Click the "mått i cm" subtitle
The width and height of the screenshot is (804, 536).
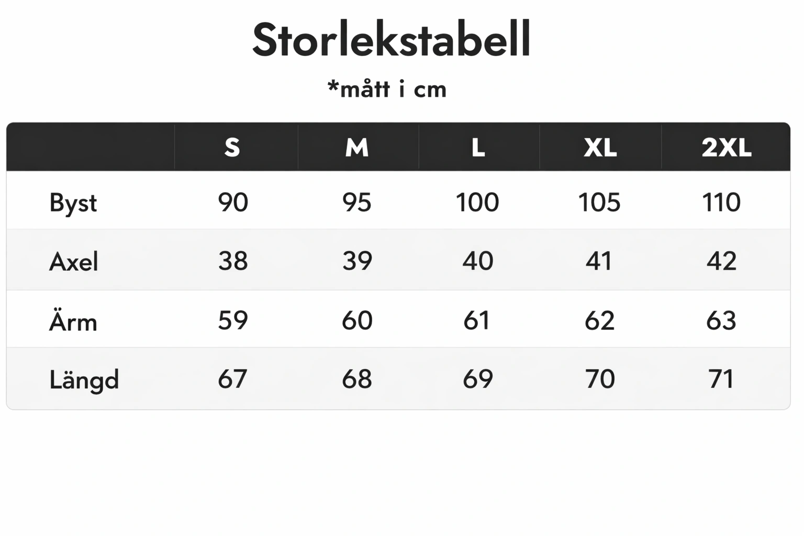click(x=387, y=89)
